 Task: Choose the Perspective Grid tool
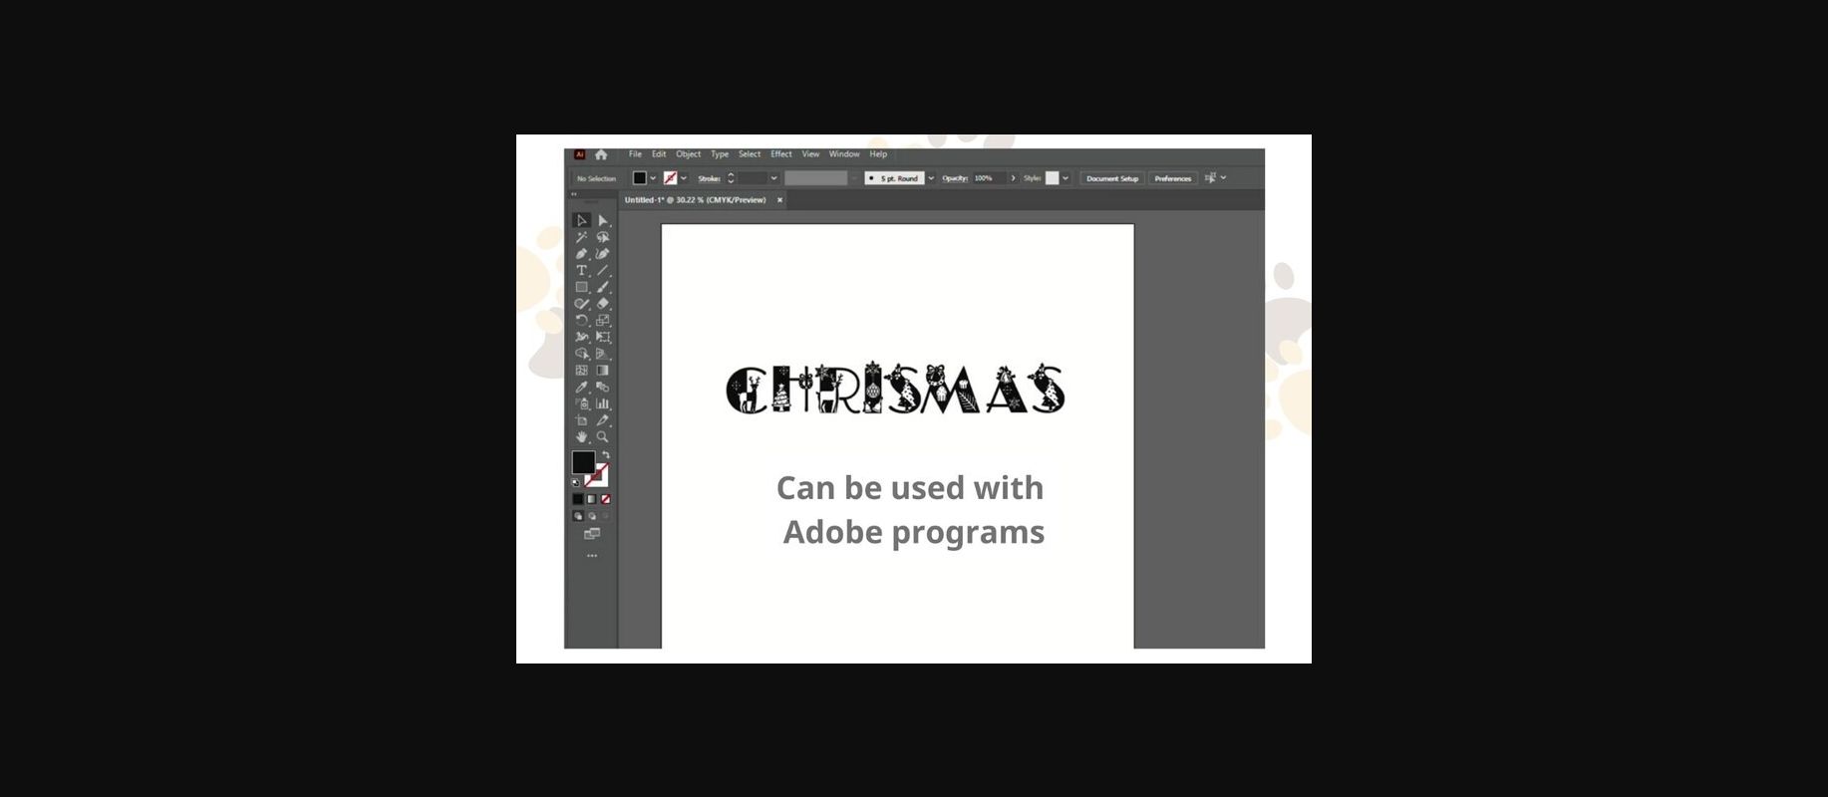[x=603, y=354]
